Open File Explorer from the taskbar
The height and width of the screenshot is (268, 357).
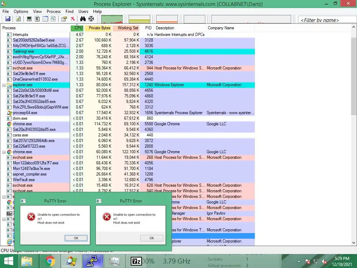click(x=27, y=261)
